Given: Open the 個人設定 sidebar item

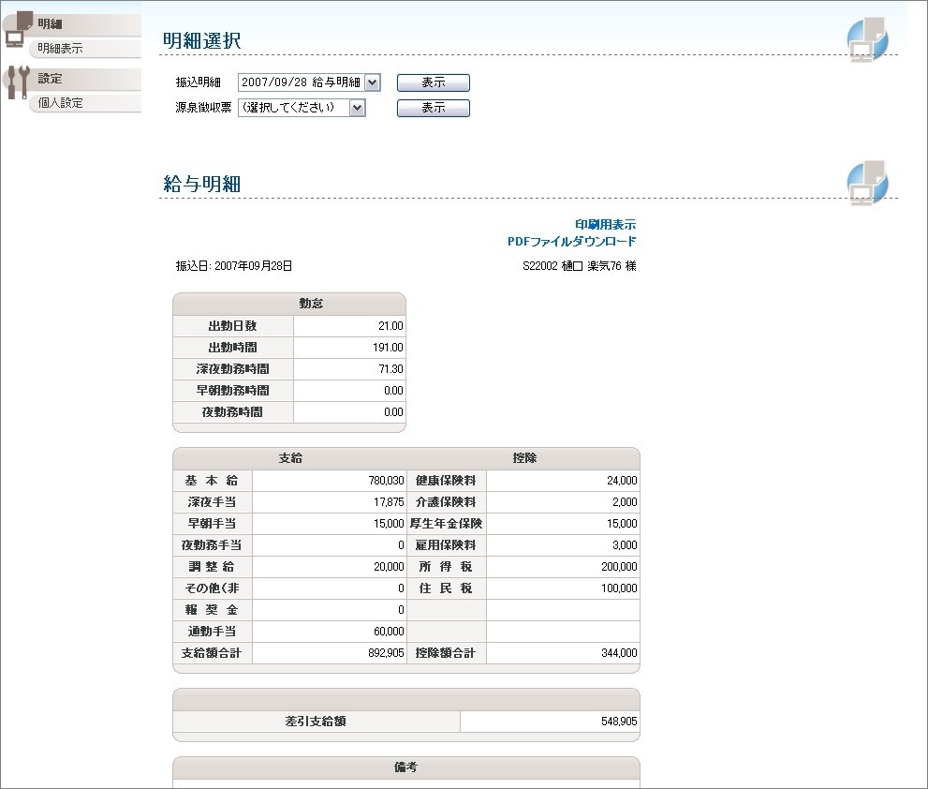Looking at the screenshot, I should click(x=61, y=103).
